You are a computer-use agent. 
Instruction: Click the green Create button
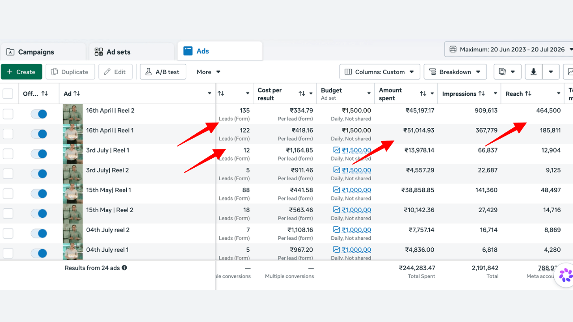tap(21, 72)
